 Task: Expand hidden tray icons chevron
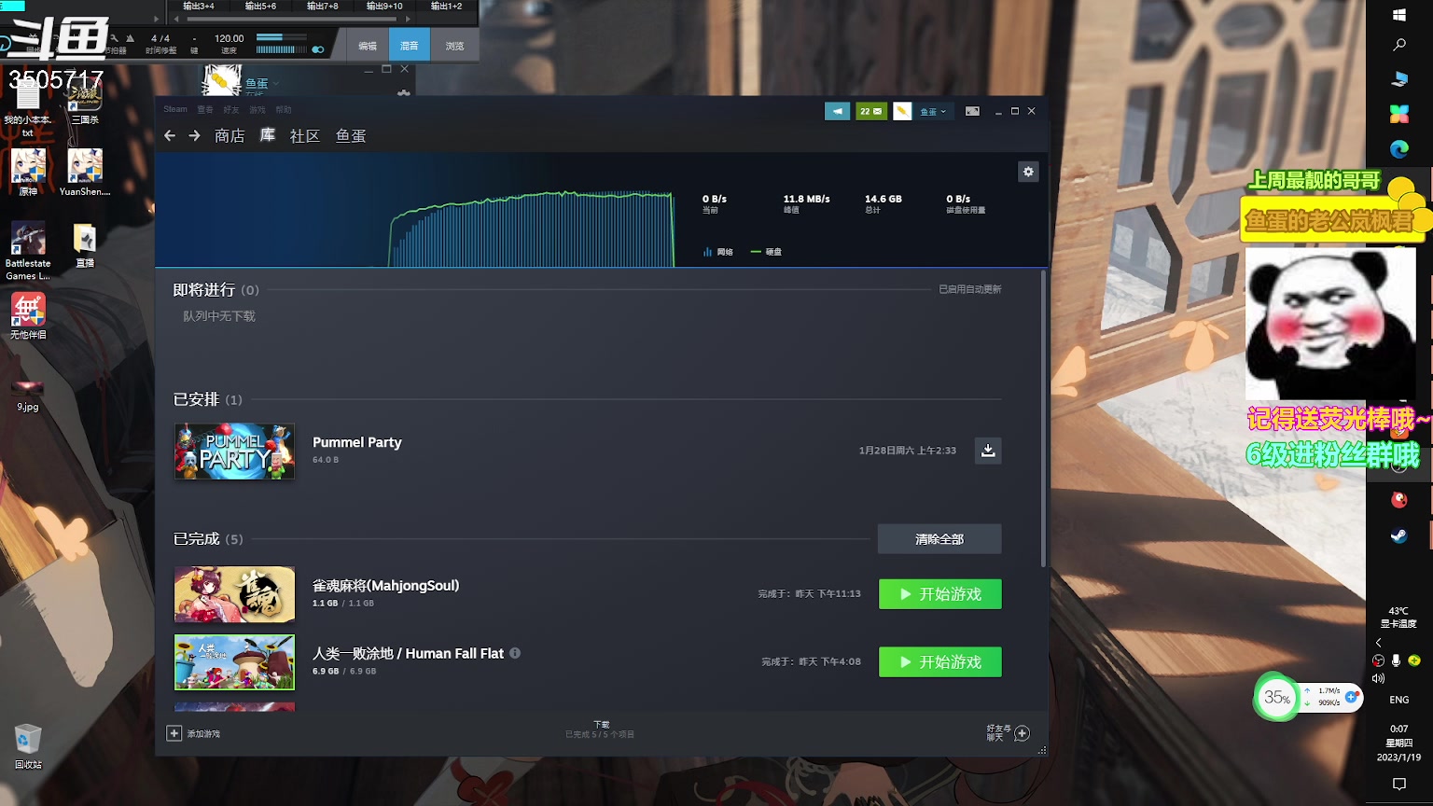[x=1378, y=643]
